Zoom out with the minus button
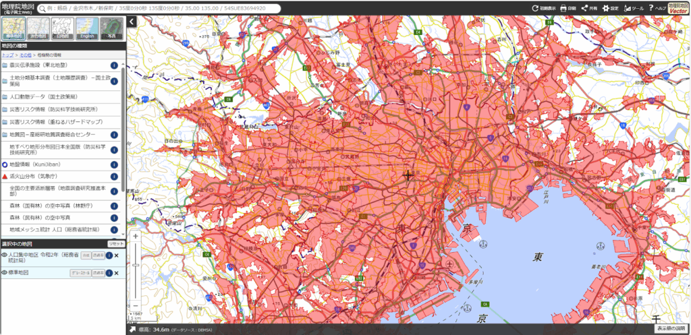 pyautogui.click(x=136, y=305)
